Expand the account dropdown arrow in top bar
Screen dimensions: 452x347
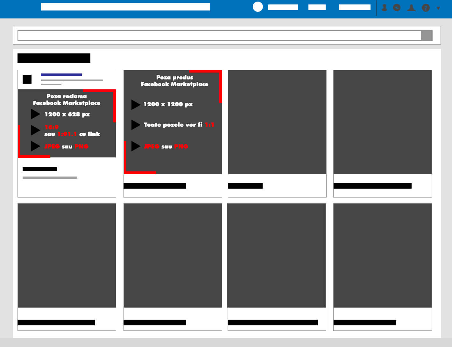[x=438, y=8]
